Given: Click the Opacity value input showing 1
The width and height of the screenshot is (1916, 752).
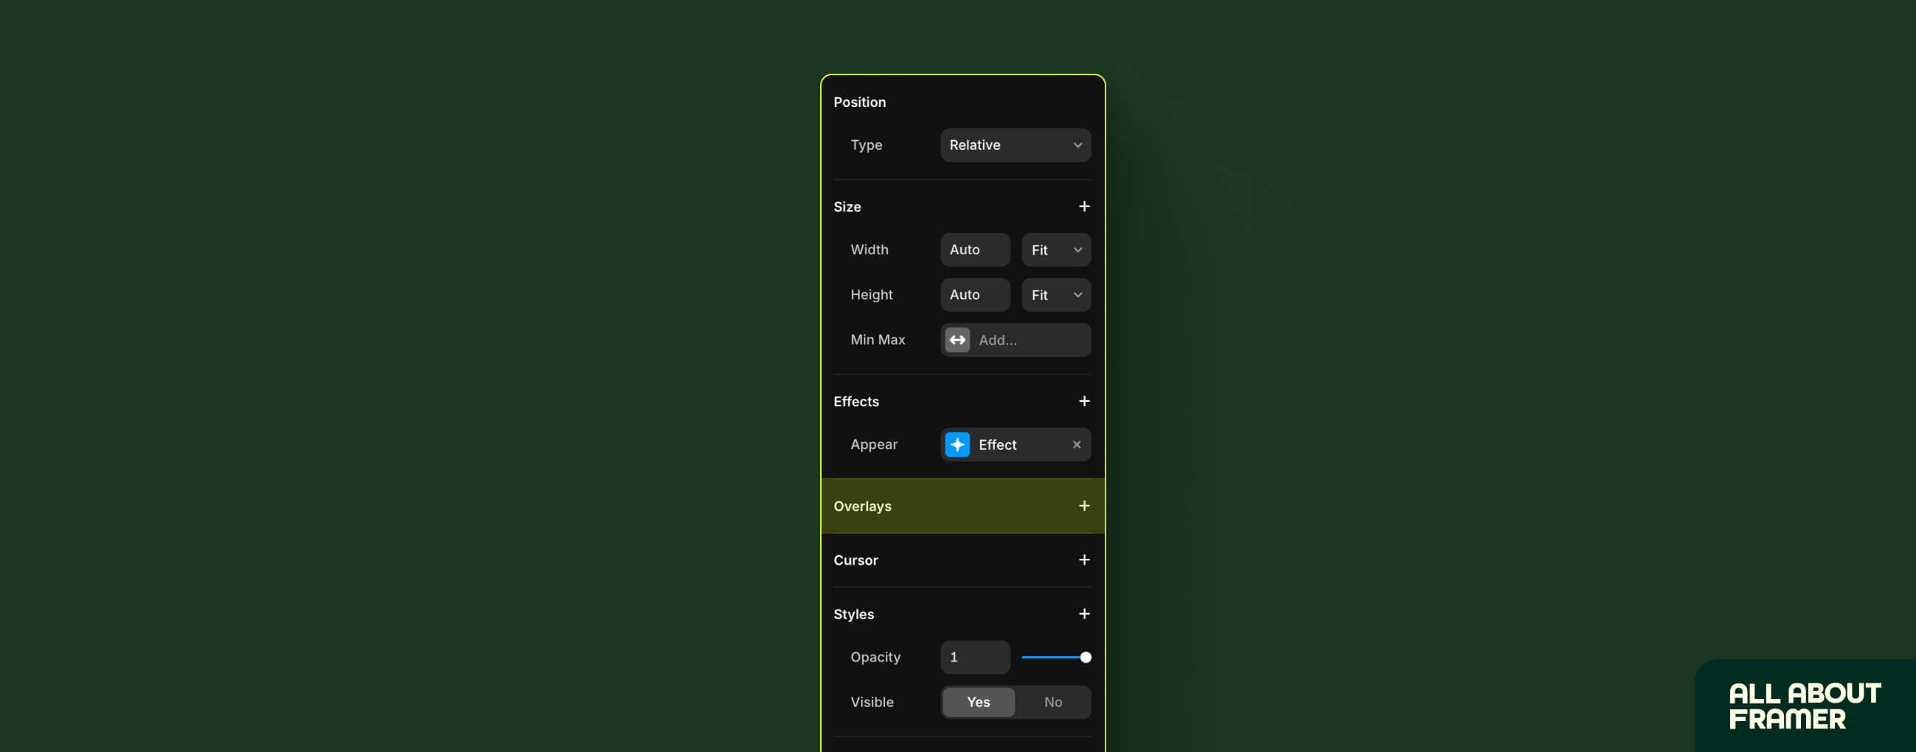Looking at the screenshot, I should tap(975, 657).
